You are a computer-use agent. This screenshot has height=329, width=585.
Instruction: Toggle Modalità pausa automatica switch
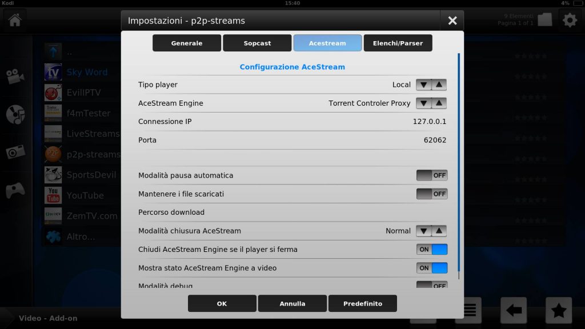click(432, 175)
